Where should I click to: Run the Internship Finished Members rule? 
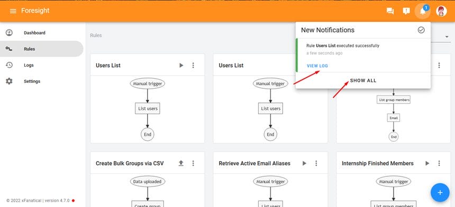(427, 163)
